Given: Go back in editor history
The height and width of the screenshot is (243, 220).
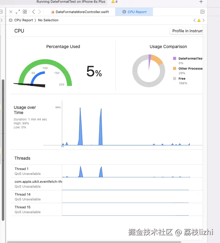Looking at the screenshot, I should pyautogui.click(x=34, y=12).
